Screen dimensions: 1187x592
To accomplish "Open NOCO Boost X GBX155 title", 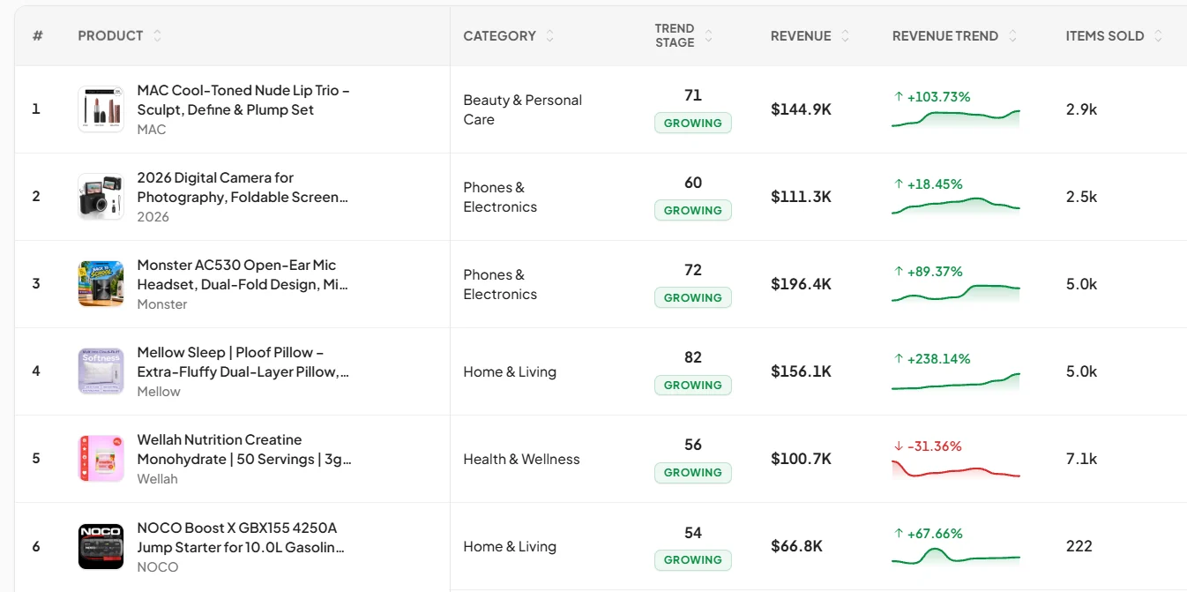I will tap(241, 537).
